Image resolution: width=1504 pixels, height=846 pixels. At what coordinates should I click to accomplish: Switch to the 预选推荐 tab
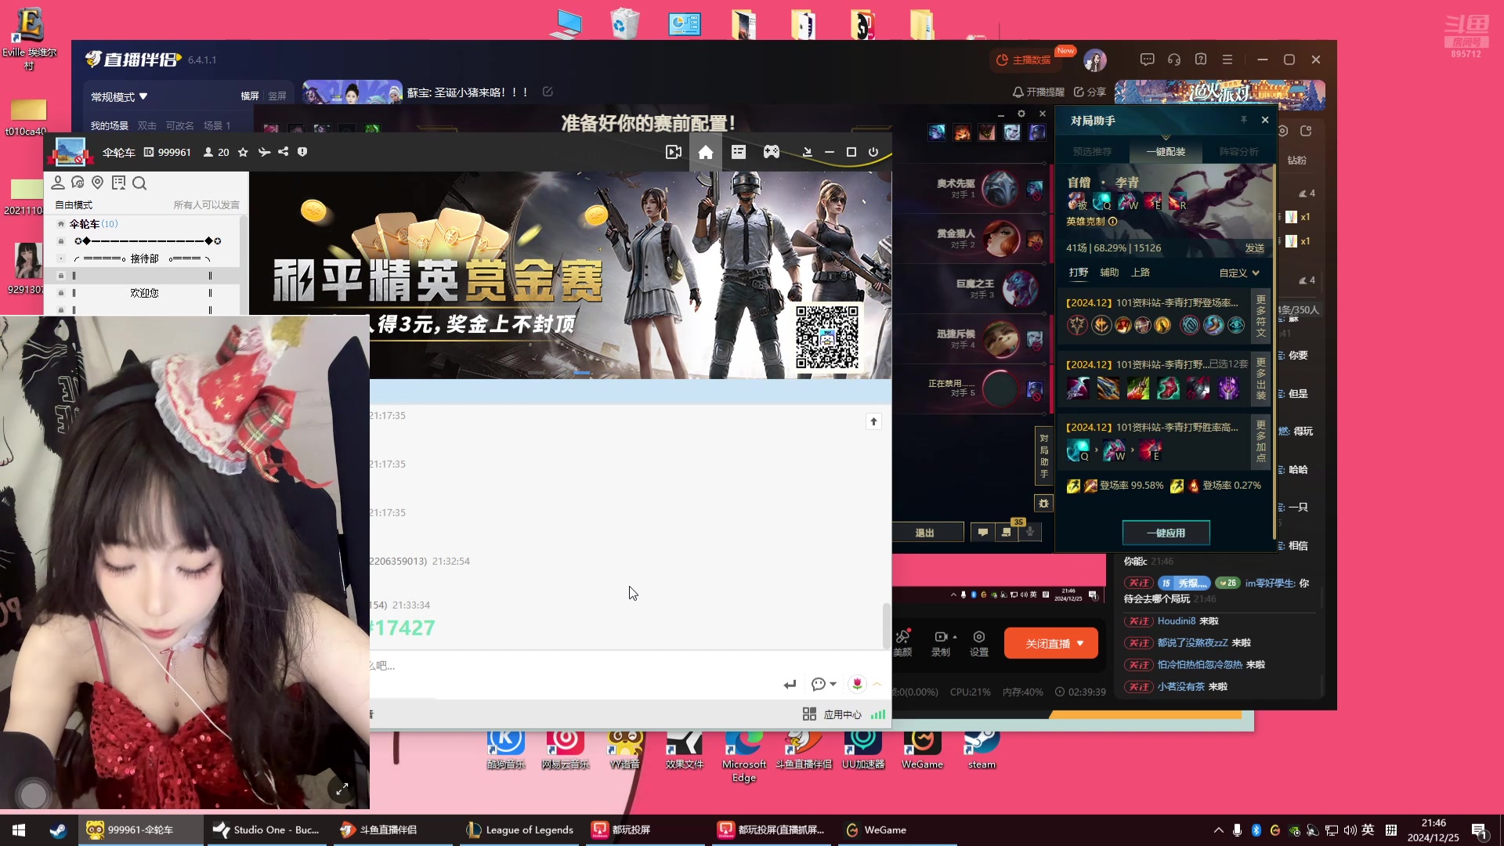point(1092,151)
